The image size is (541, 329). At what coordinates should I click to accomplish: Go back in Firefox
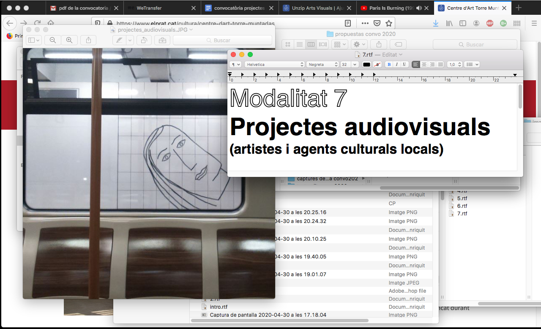10,23
